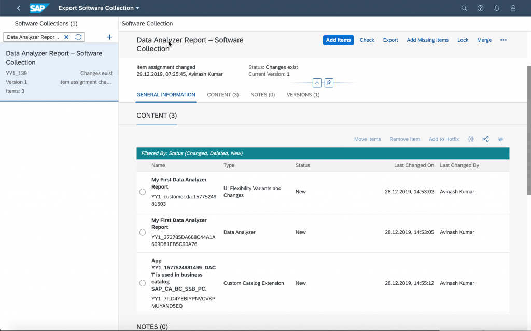This screenshot has height=331, width=531.
Task: Click Add Missing Items
Action: pos(427,40)
